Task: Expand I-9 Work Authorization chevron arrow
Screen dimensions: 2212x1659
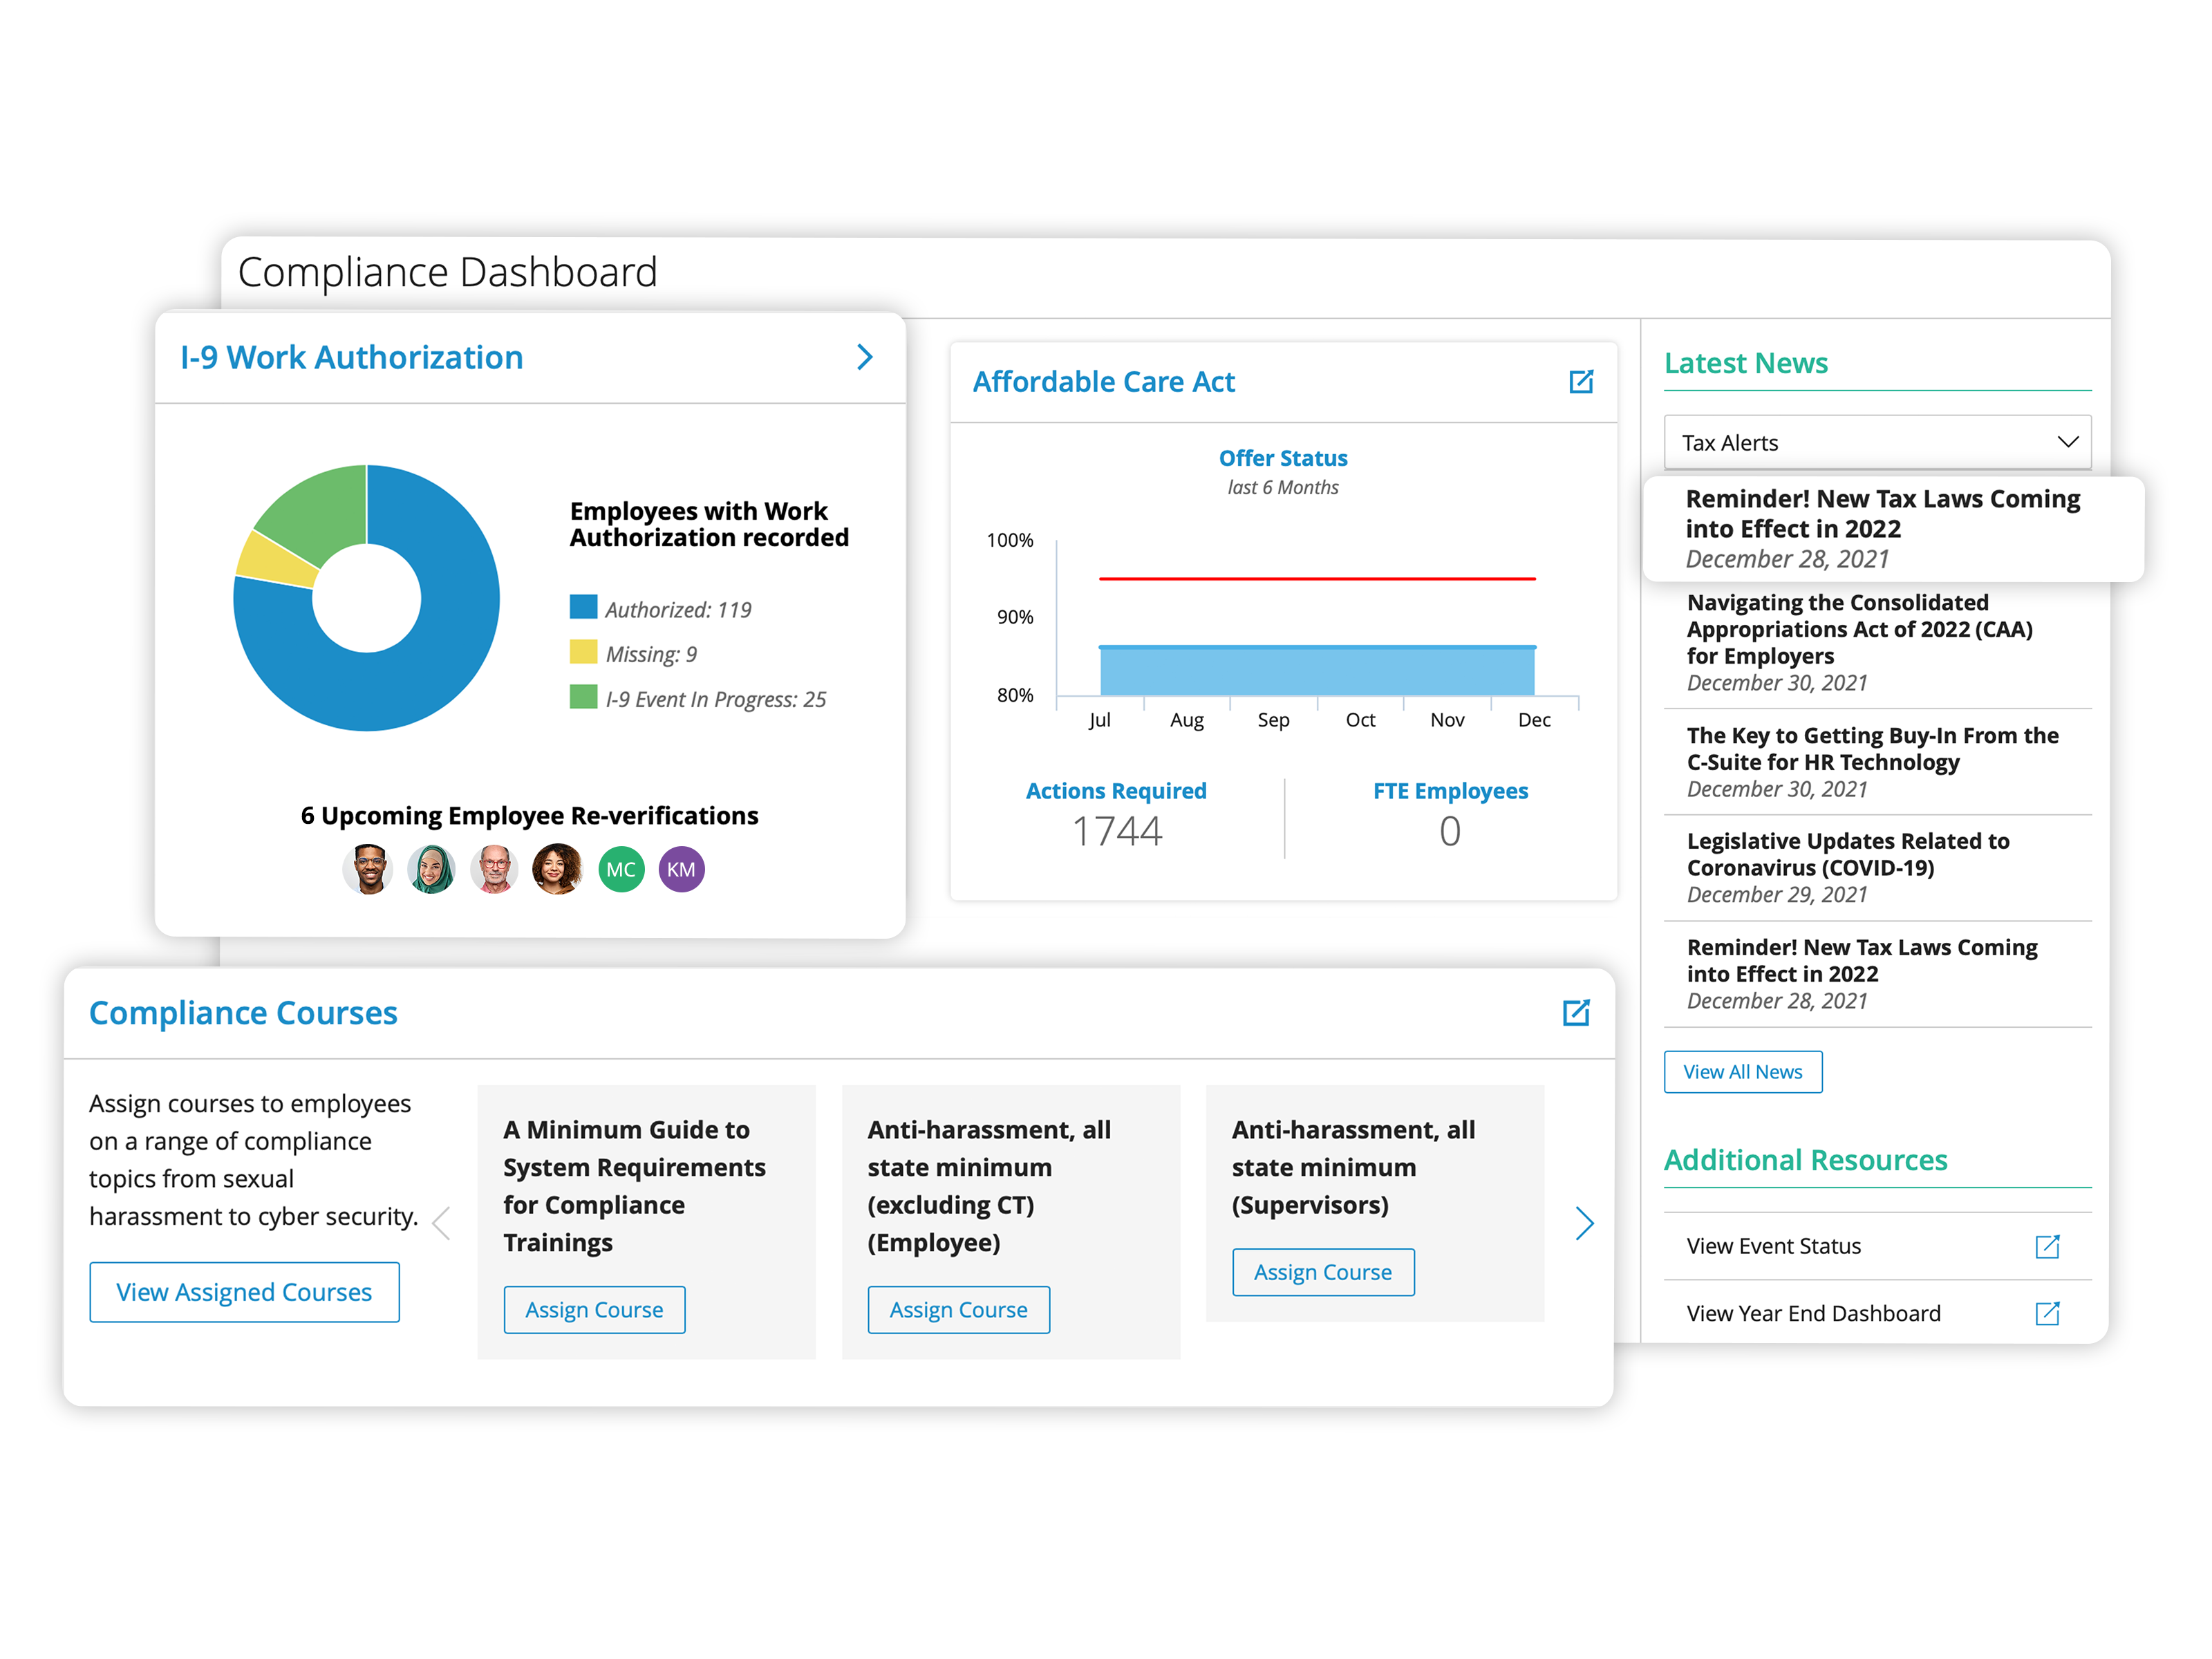Action: [865, 357]
